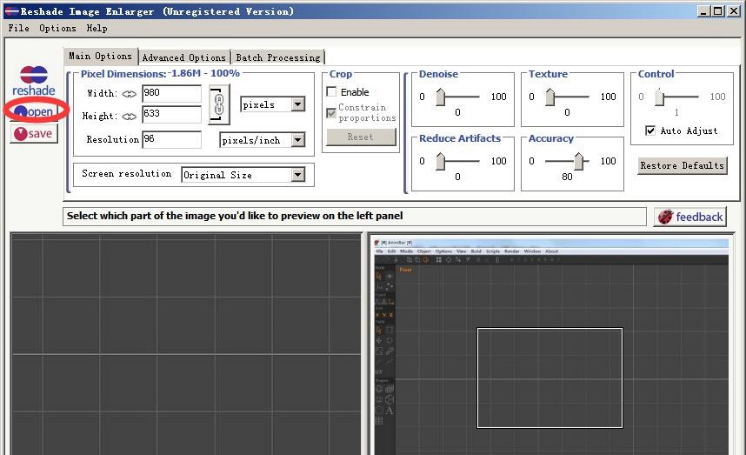Screen dimensions: 746x455
Task: Click the Resolution input field
Action: coord(172,139)
